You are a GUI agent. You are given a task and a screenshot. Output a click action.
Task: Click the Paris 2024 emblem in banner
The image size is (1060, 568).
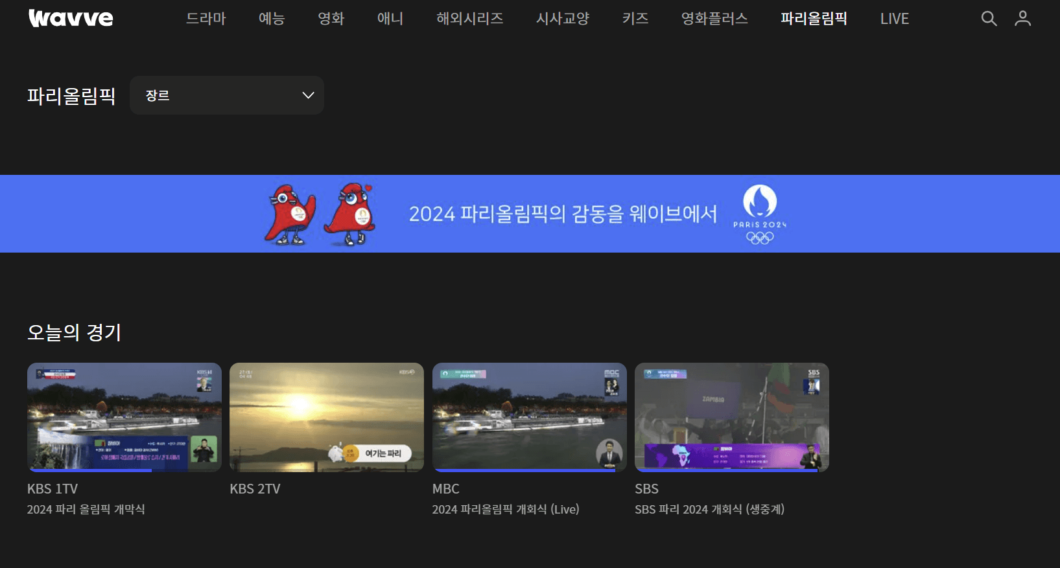point(760,214)
